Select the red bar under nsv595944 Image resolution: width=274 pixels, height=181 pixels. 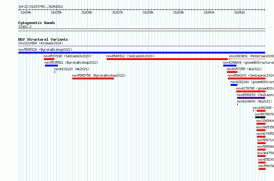coord(261,150)
